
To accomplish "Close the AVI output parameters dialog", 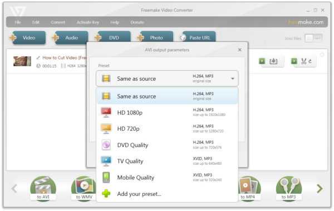I will pyautogui.click(x=239, y=50).
